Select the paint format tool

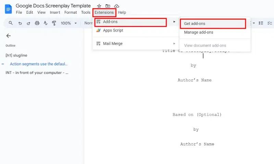(54, 23)
